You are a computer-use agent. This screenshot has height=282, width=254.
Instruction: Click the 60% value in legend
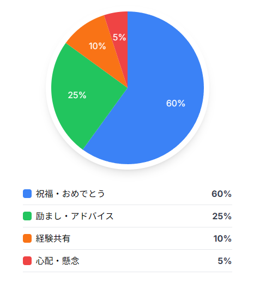(x=221, y=194)
